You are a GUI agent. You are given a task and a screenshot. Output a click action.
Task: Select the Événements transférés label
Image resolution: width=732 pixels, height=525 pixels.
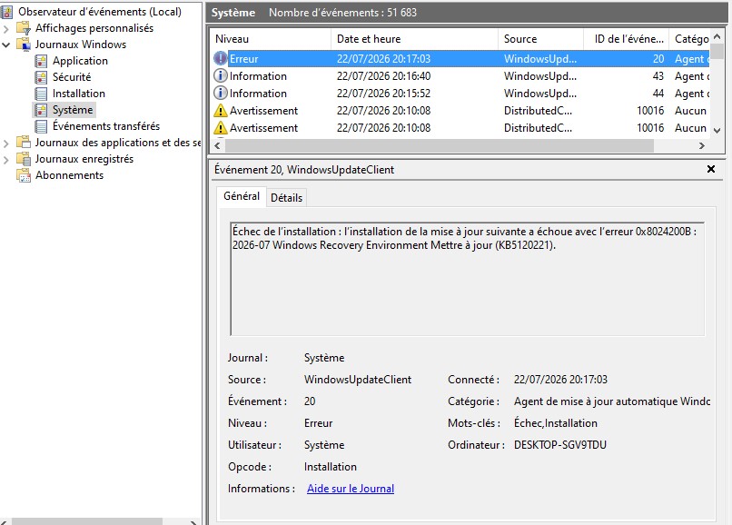pos(106,126)
